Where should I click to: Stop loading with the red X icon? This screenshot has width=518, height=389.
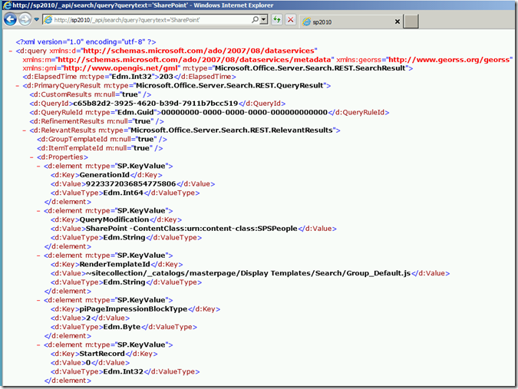coord(290,20)
